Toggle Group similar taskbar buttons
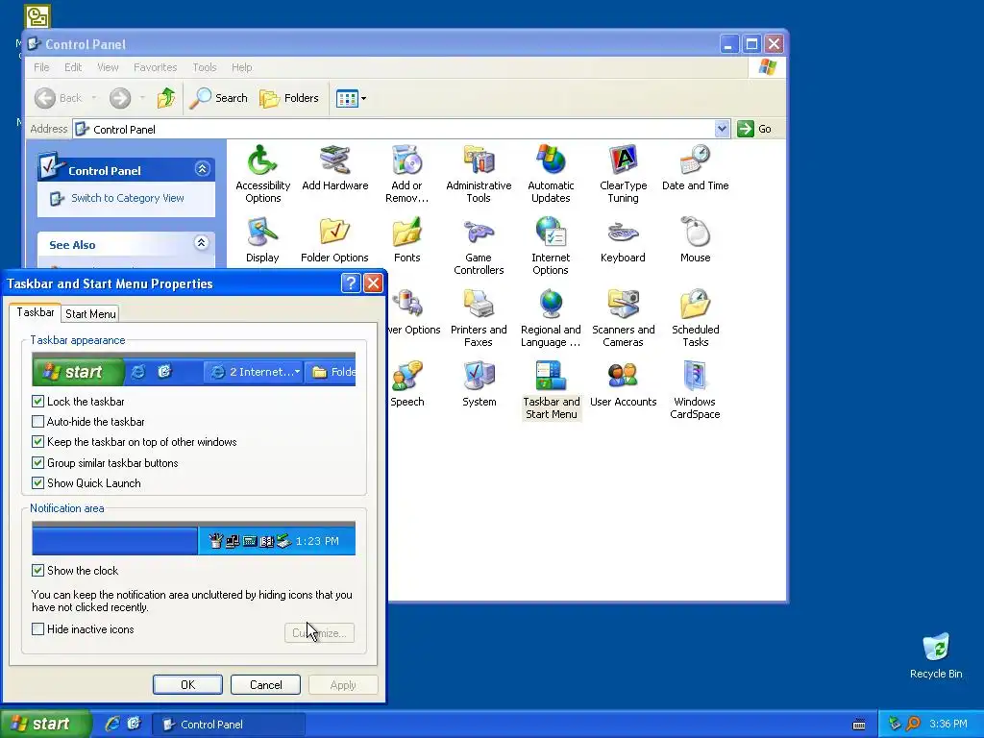The width and height of the screenshot is (984, 738). click(x=37, y=462)
